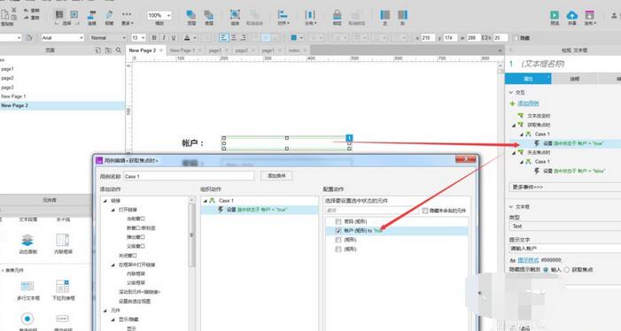Click the Cut scissors icon

pos(14,10)
